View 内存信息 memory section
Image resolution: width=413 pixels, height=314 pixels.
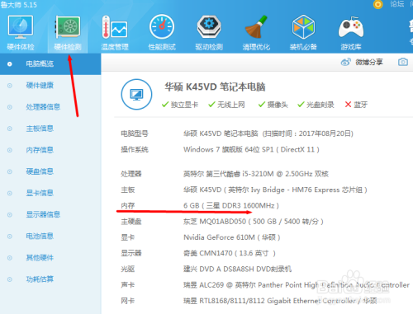(x=50, y=150)
